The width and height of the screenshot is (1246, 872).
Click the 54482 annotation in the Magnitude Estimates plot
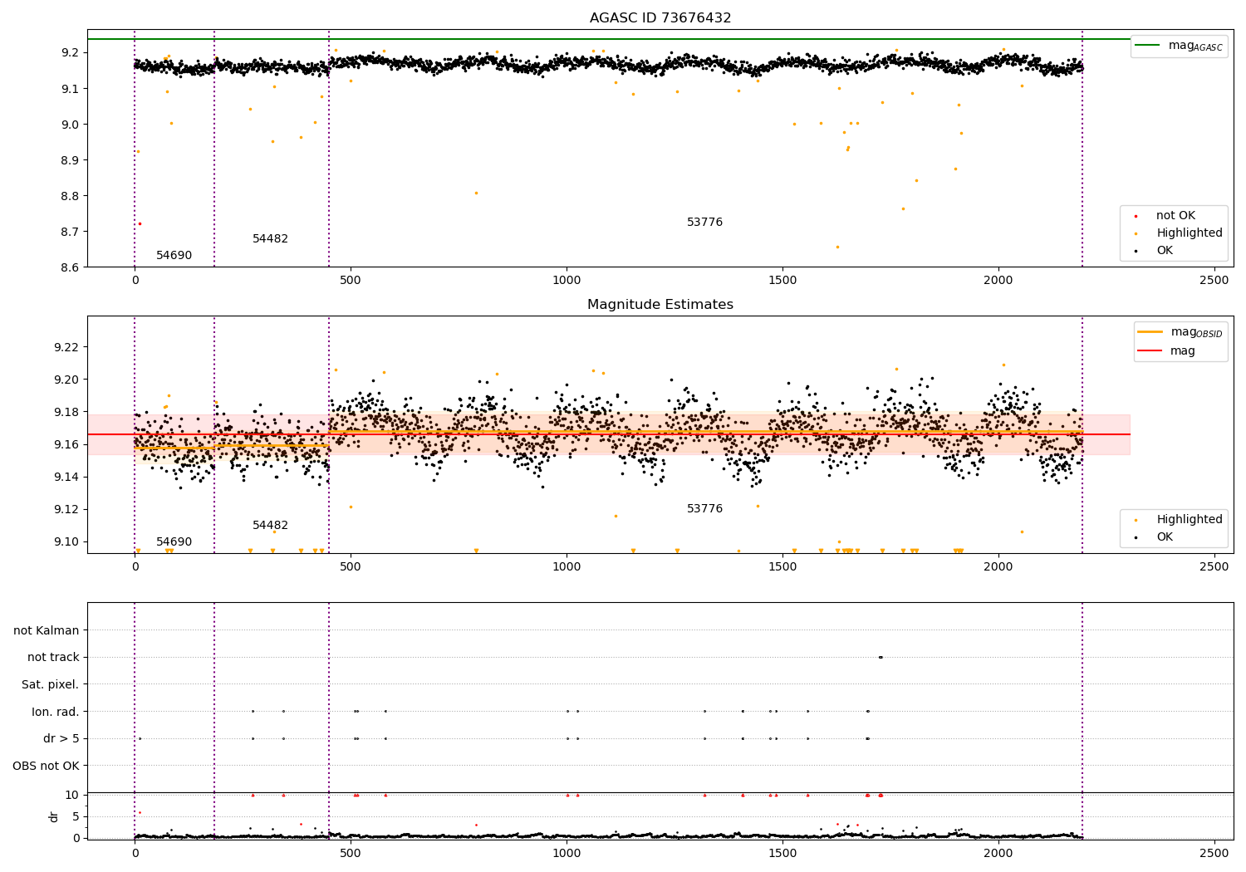point(270,526)
